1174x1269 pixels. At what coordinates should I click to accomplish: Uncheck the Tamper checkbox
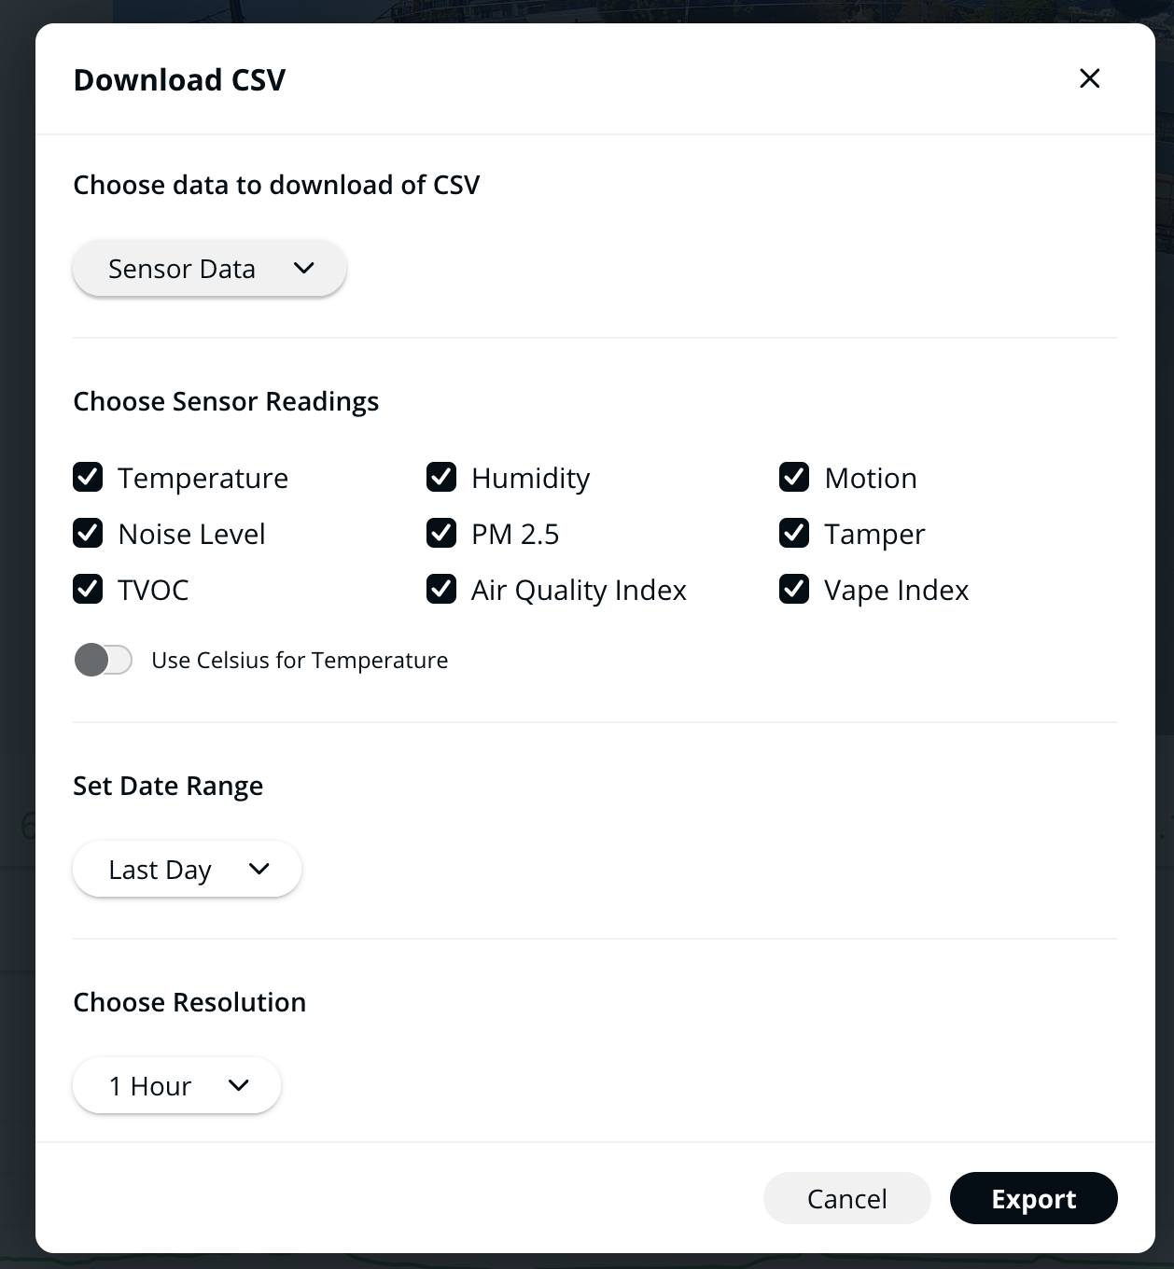tap(794, 533)
